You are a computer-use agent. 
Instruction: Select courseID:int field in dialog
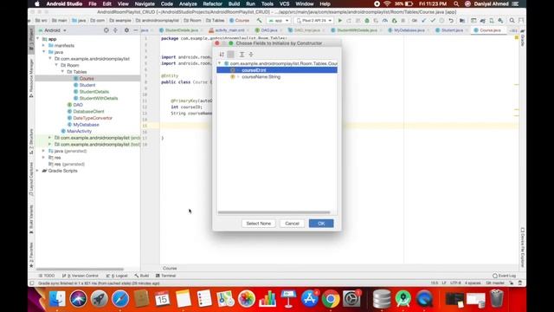point(277,70)
